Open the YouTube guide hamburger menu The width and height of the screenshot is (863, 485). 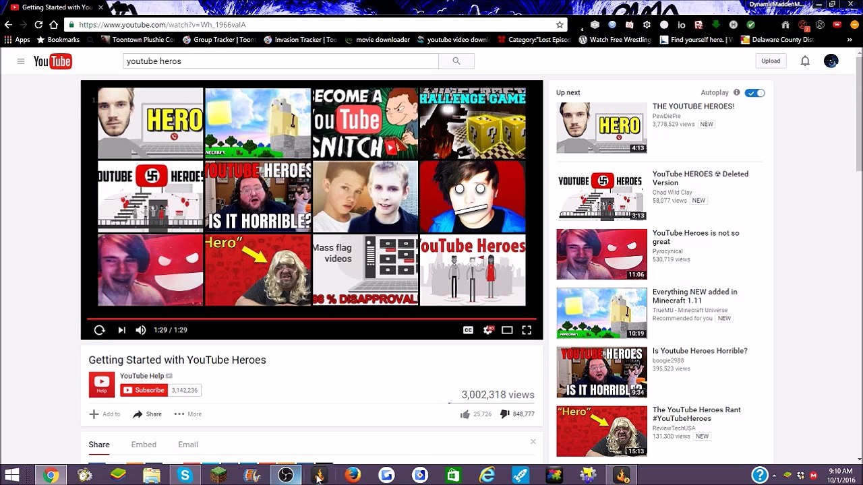21,61
